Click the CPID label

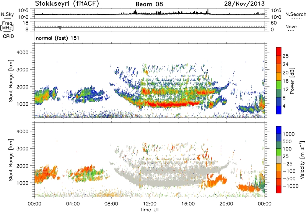[x=8, y=36]
